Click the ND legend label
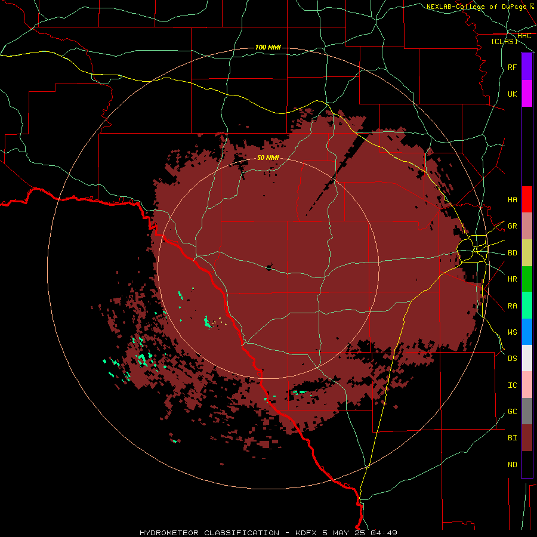Screen dimensions: 537x537 click(x=513, y=464)
